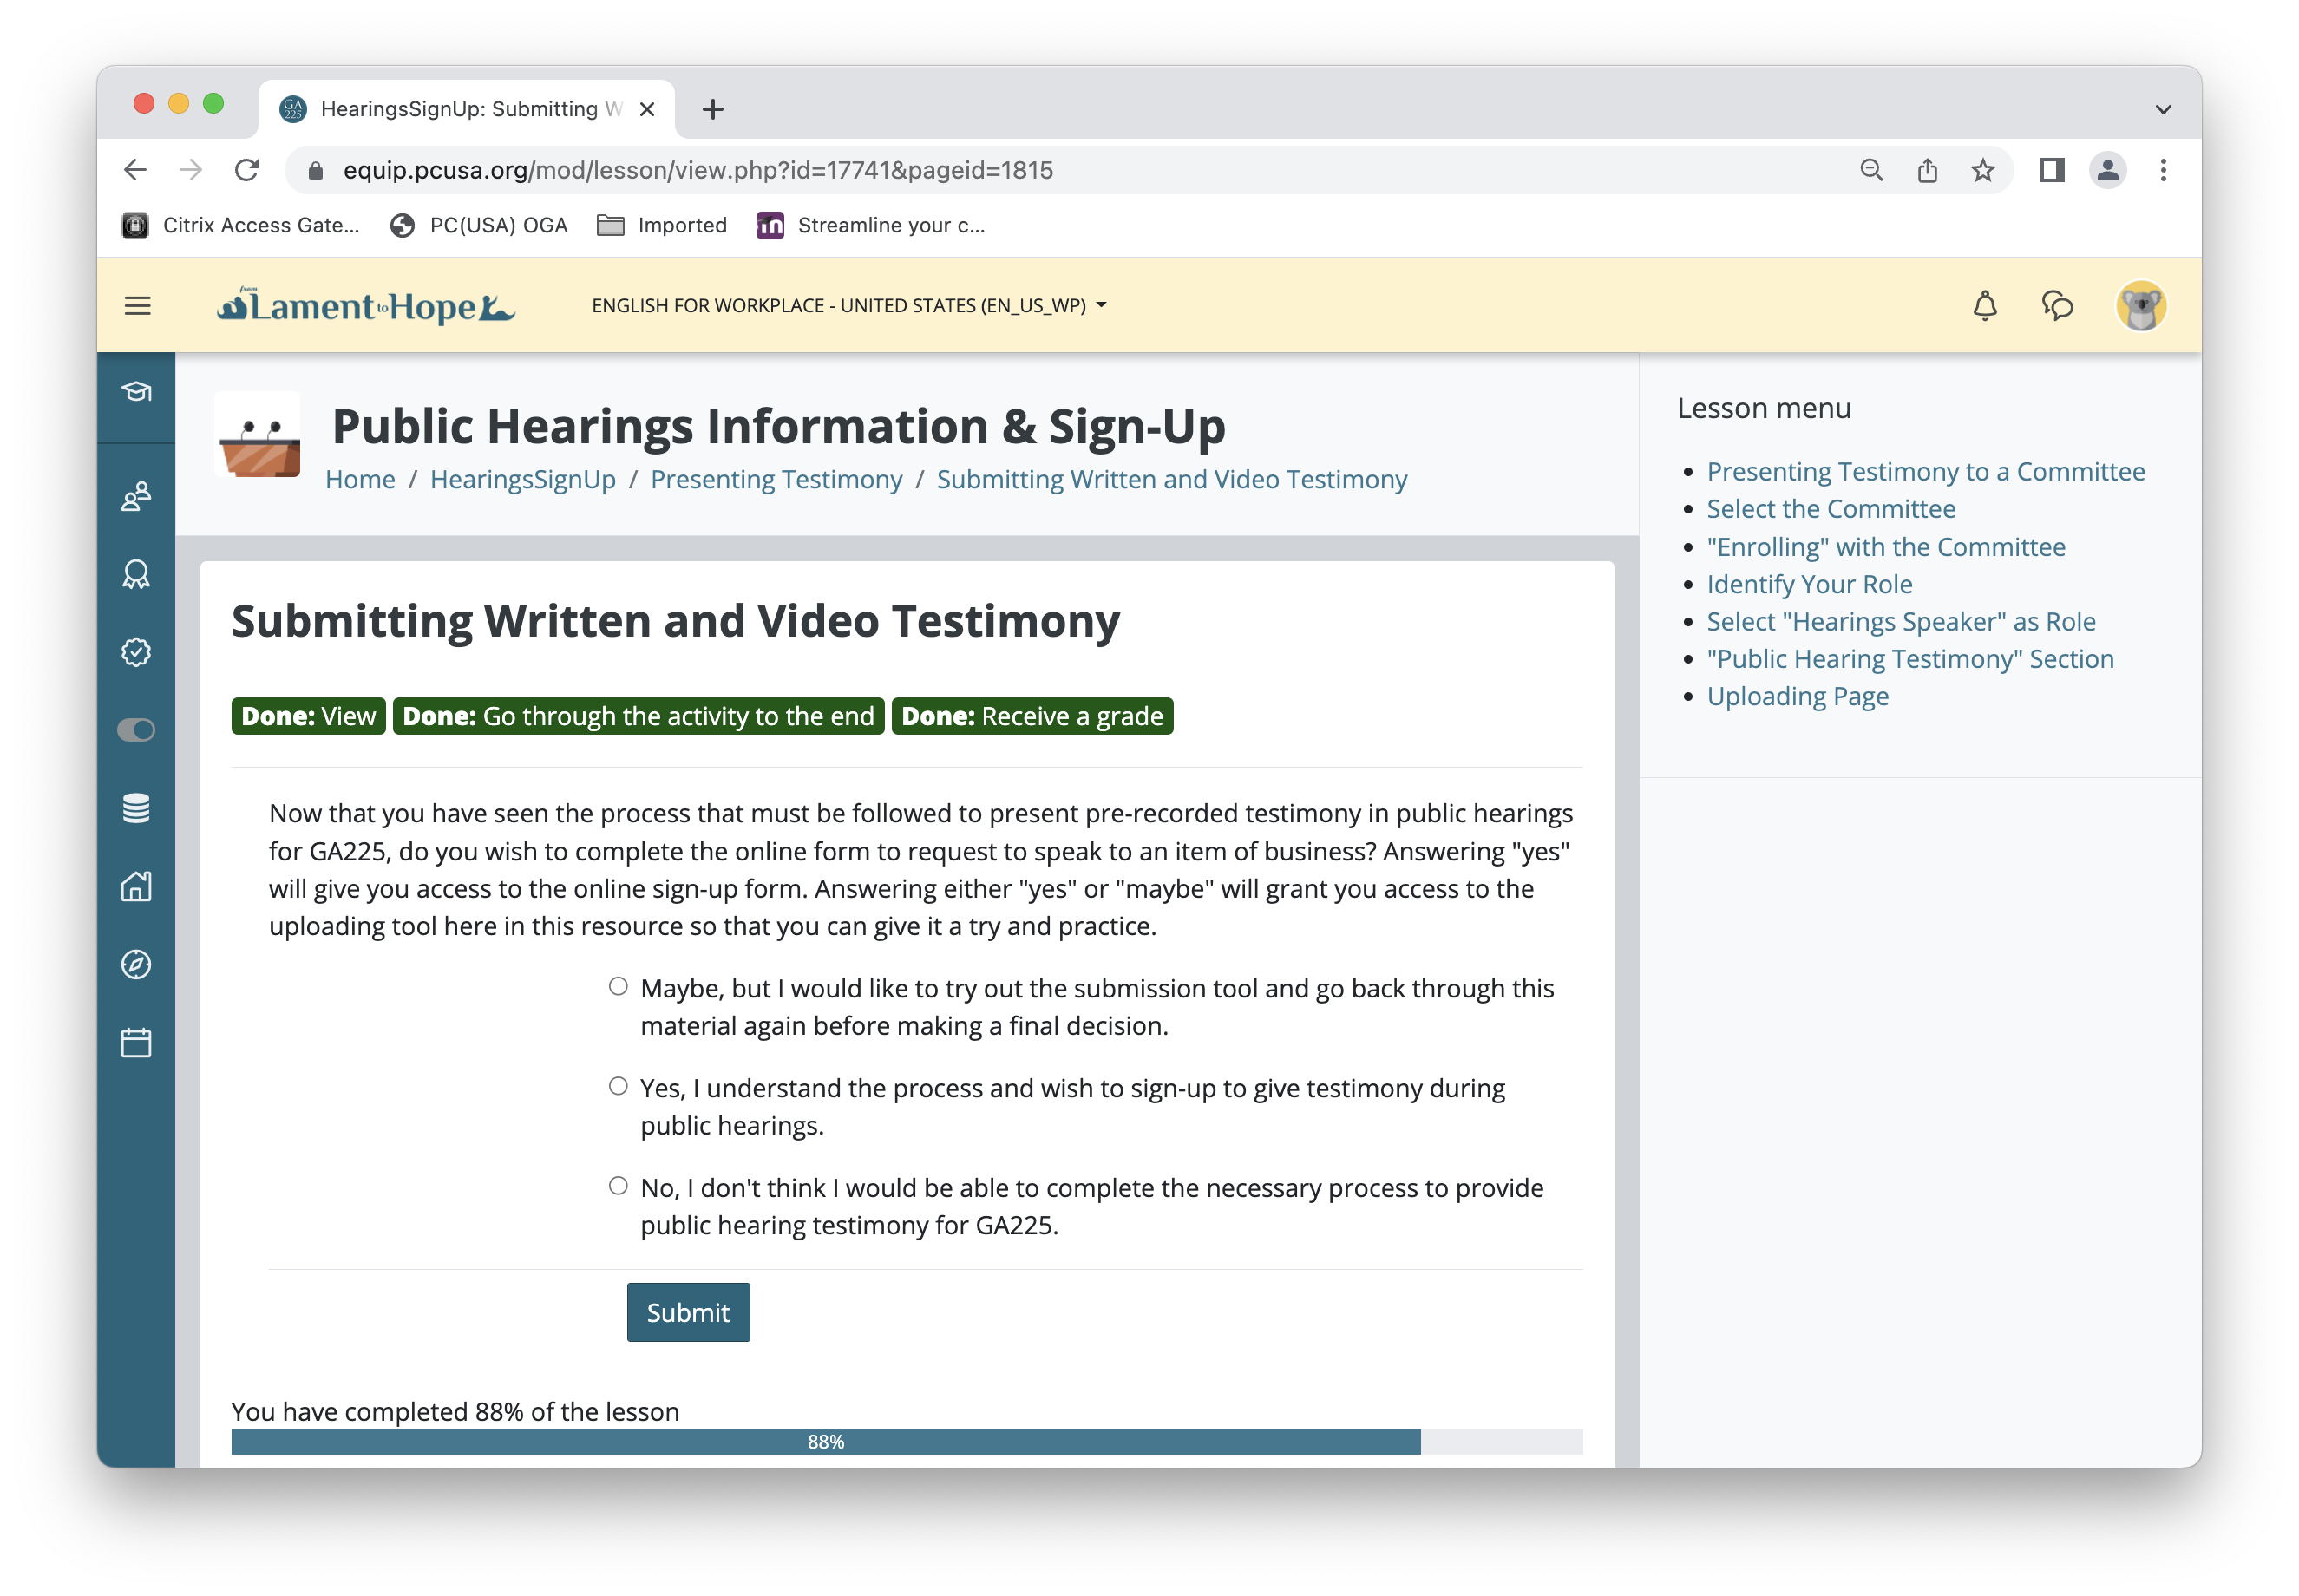
Task: Select the Maybe radio button option
Action: [622, 986]
